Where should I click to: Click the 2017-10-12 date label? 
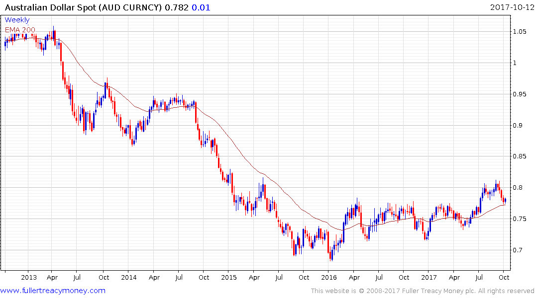point(512,7)
